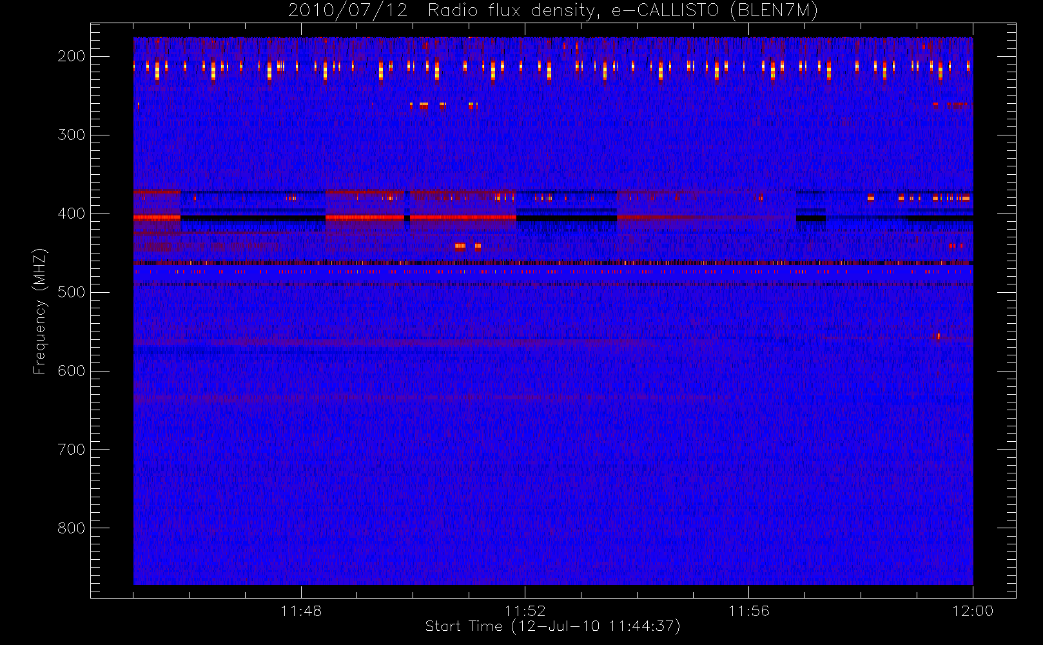Click the 600 frequency axis label
1043x645 pixels.
72,371
